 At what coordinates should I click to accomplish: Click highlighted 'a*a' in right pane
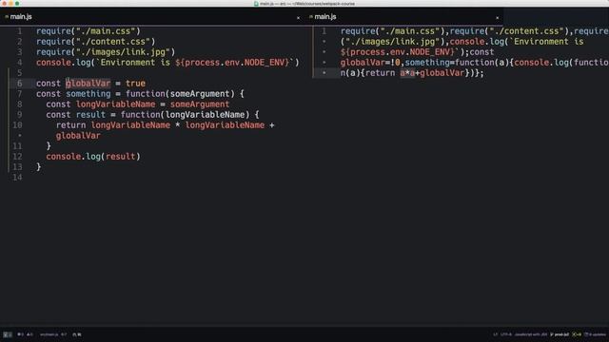[x=407, y=73]
